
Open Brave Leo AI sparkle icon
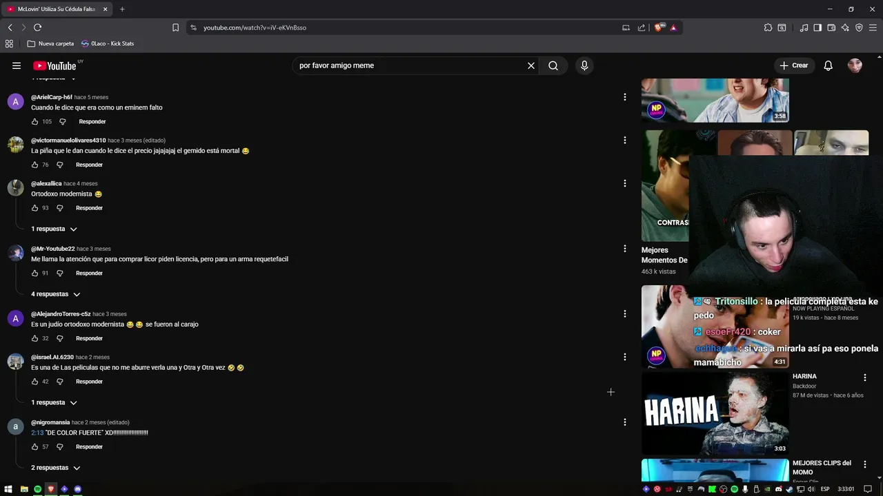pos(845,28)
